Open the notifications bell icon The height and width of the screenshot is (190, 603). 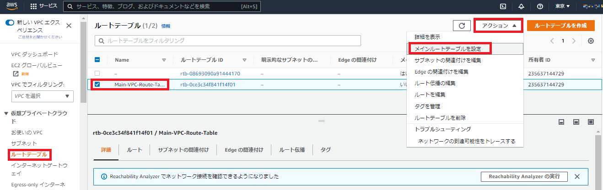point(521,6)
